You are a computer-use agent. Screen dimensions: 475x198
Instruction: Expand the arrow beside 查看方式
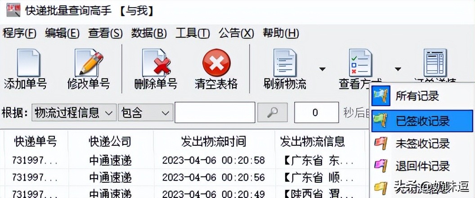[398, 69]
